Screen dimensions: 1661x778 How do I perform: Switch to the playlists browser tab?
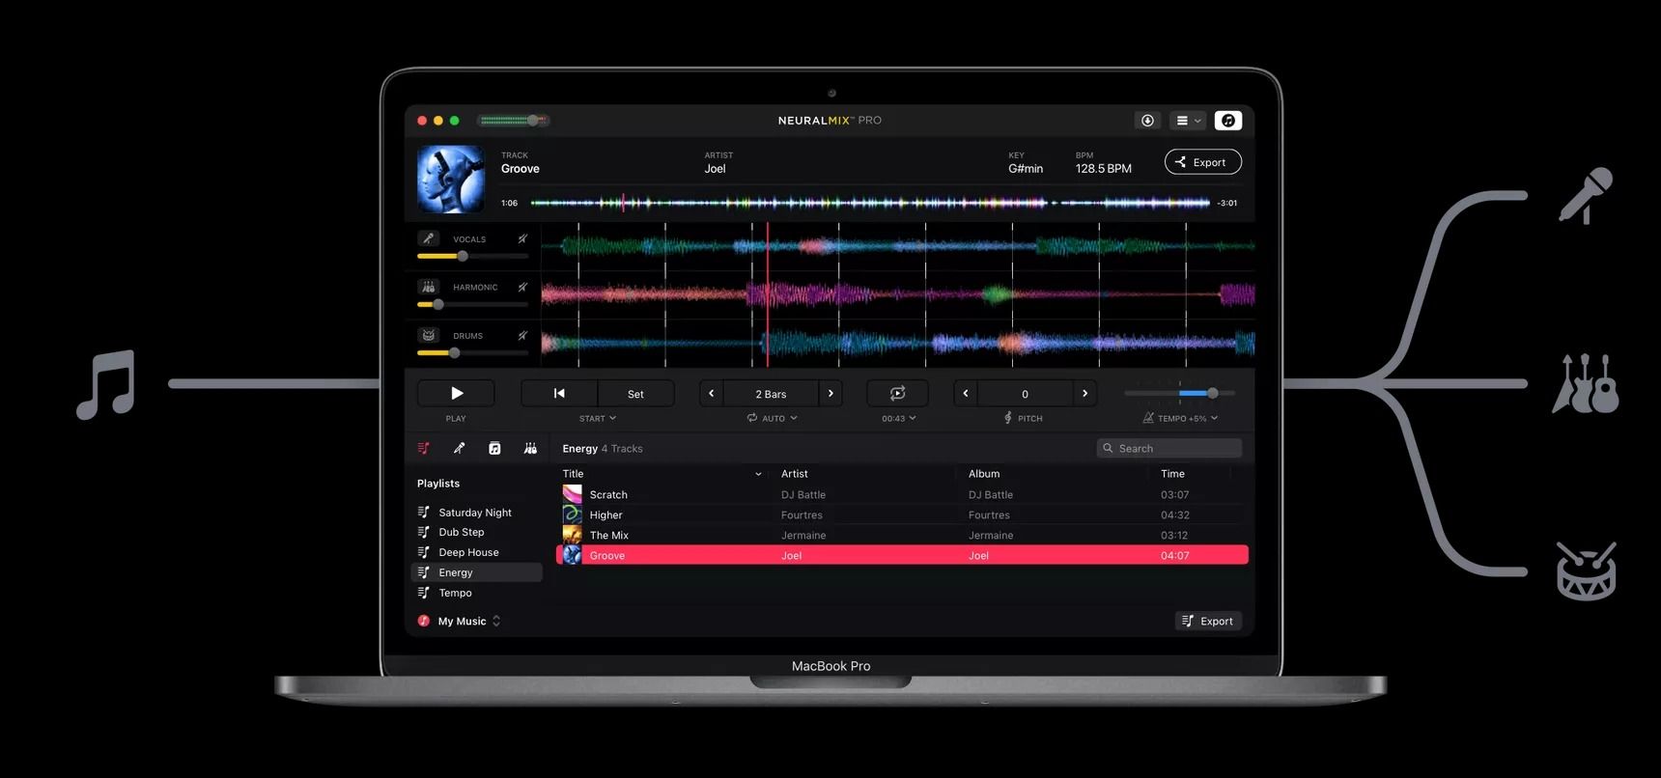pos(424,448)
